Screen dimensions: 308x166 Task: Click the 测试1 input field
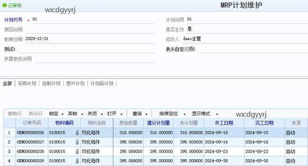tap(86, 49)
